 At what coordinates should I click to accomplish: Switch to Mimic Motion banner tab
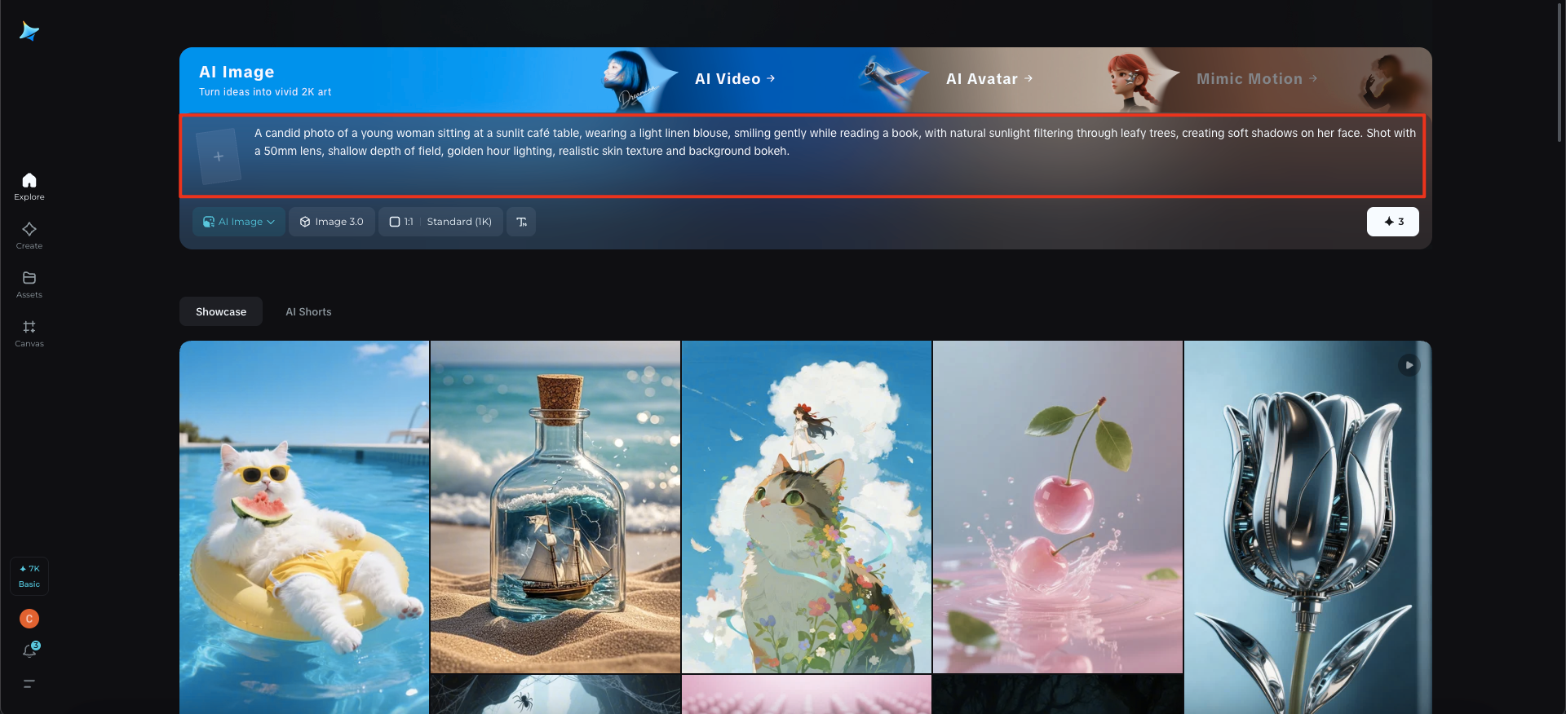coord(1257,79)
